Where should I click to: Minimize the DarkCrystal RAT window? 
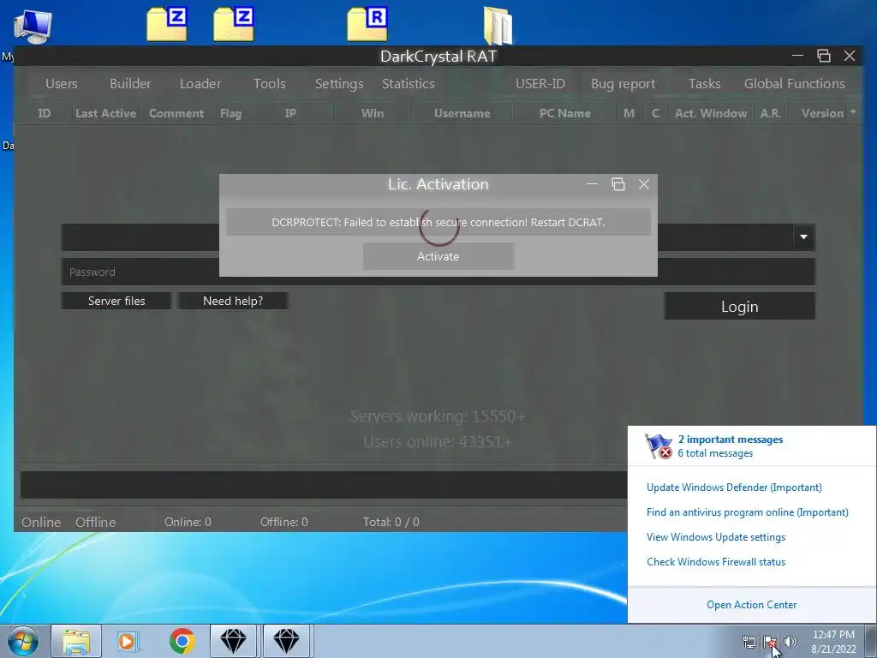(x=797, y=56)
